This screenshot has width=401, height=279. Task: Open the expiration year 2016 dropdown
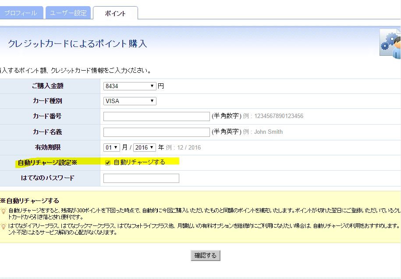tap(145, 147)
